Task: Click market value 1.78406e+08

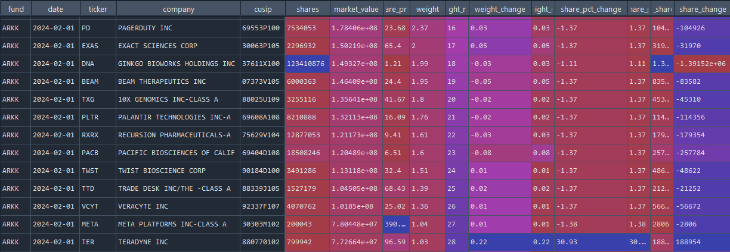Action: coord(356,28)
